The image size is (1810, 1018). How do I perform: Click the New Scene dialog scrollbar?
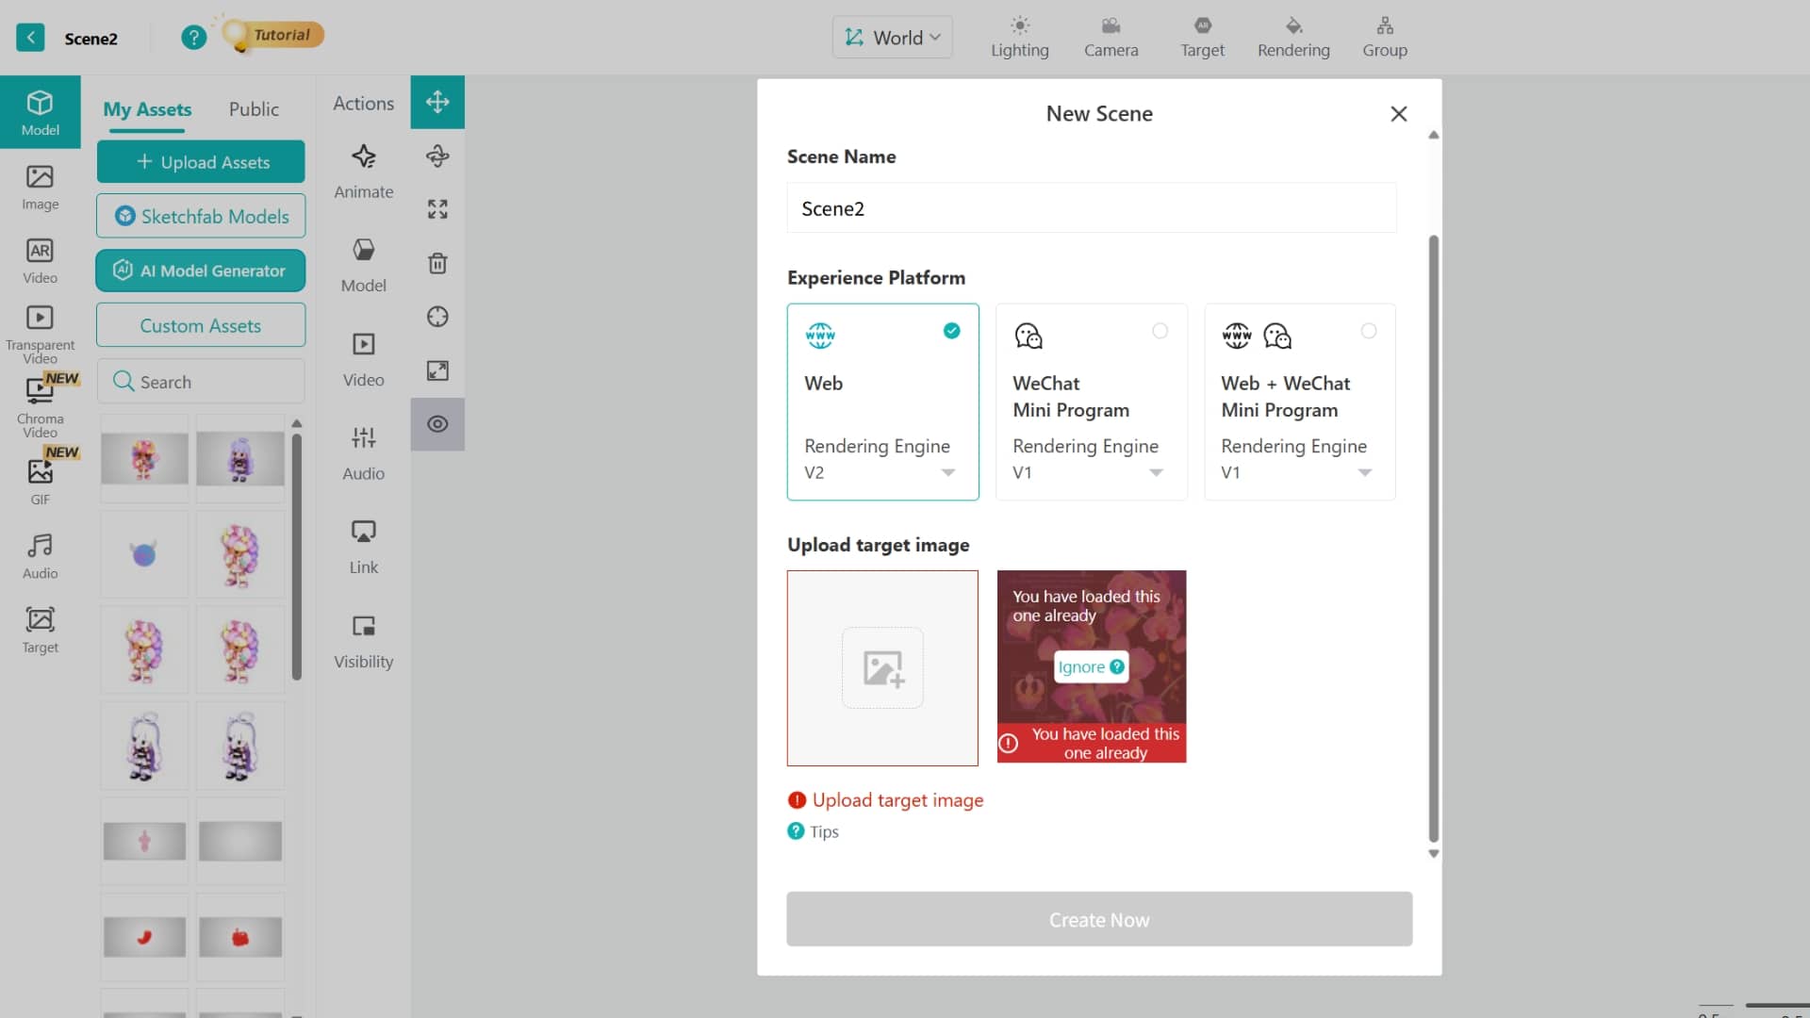pyautogui.click(x=1433, y=538)
